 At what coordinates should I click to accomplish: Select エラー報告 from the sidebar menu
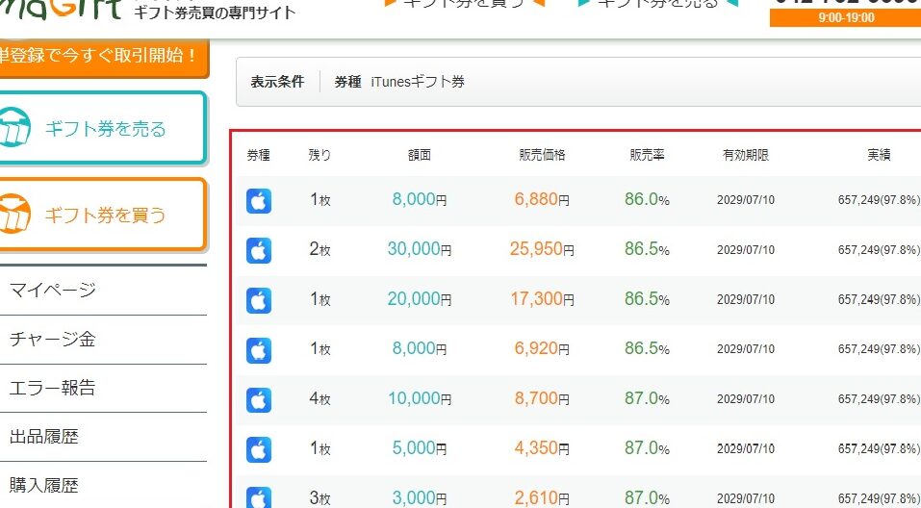pyautogui.click(x=53, y=389)
